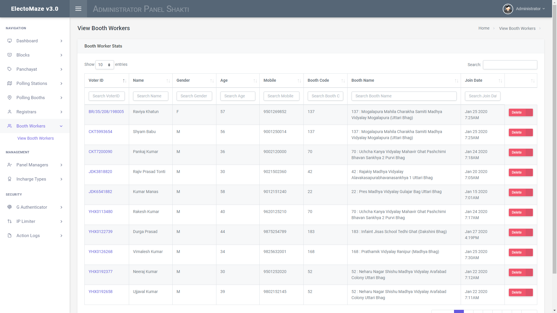
Task: Sort table by Join Date arrows
Action: click(x=500, y=81)
